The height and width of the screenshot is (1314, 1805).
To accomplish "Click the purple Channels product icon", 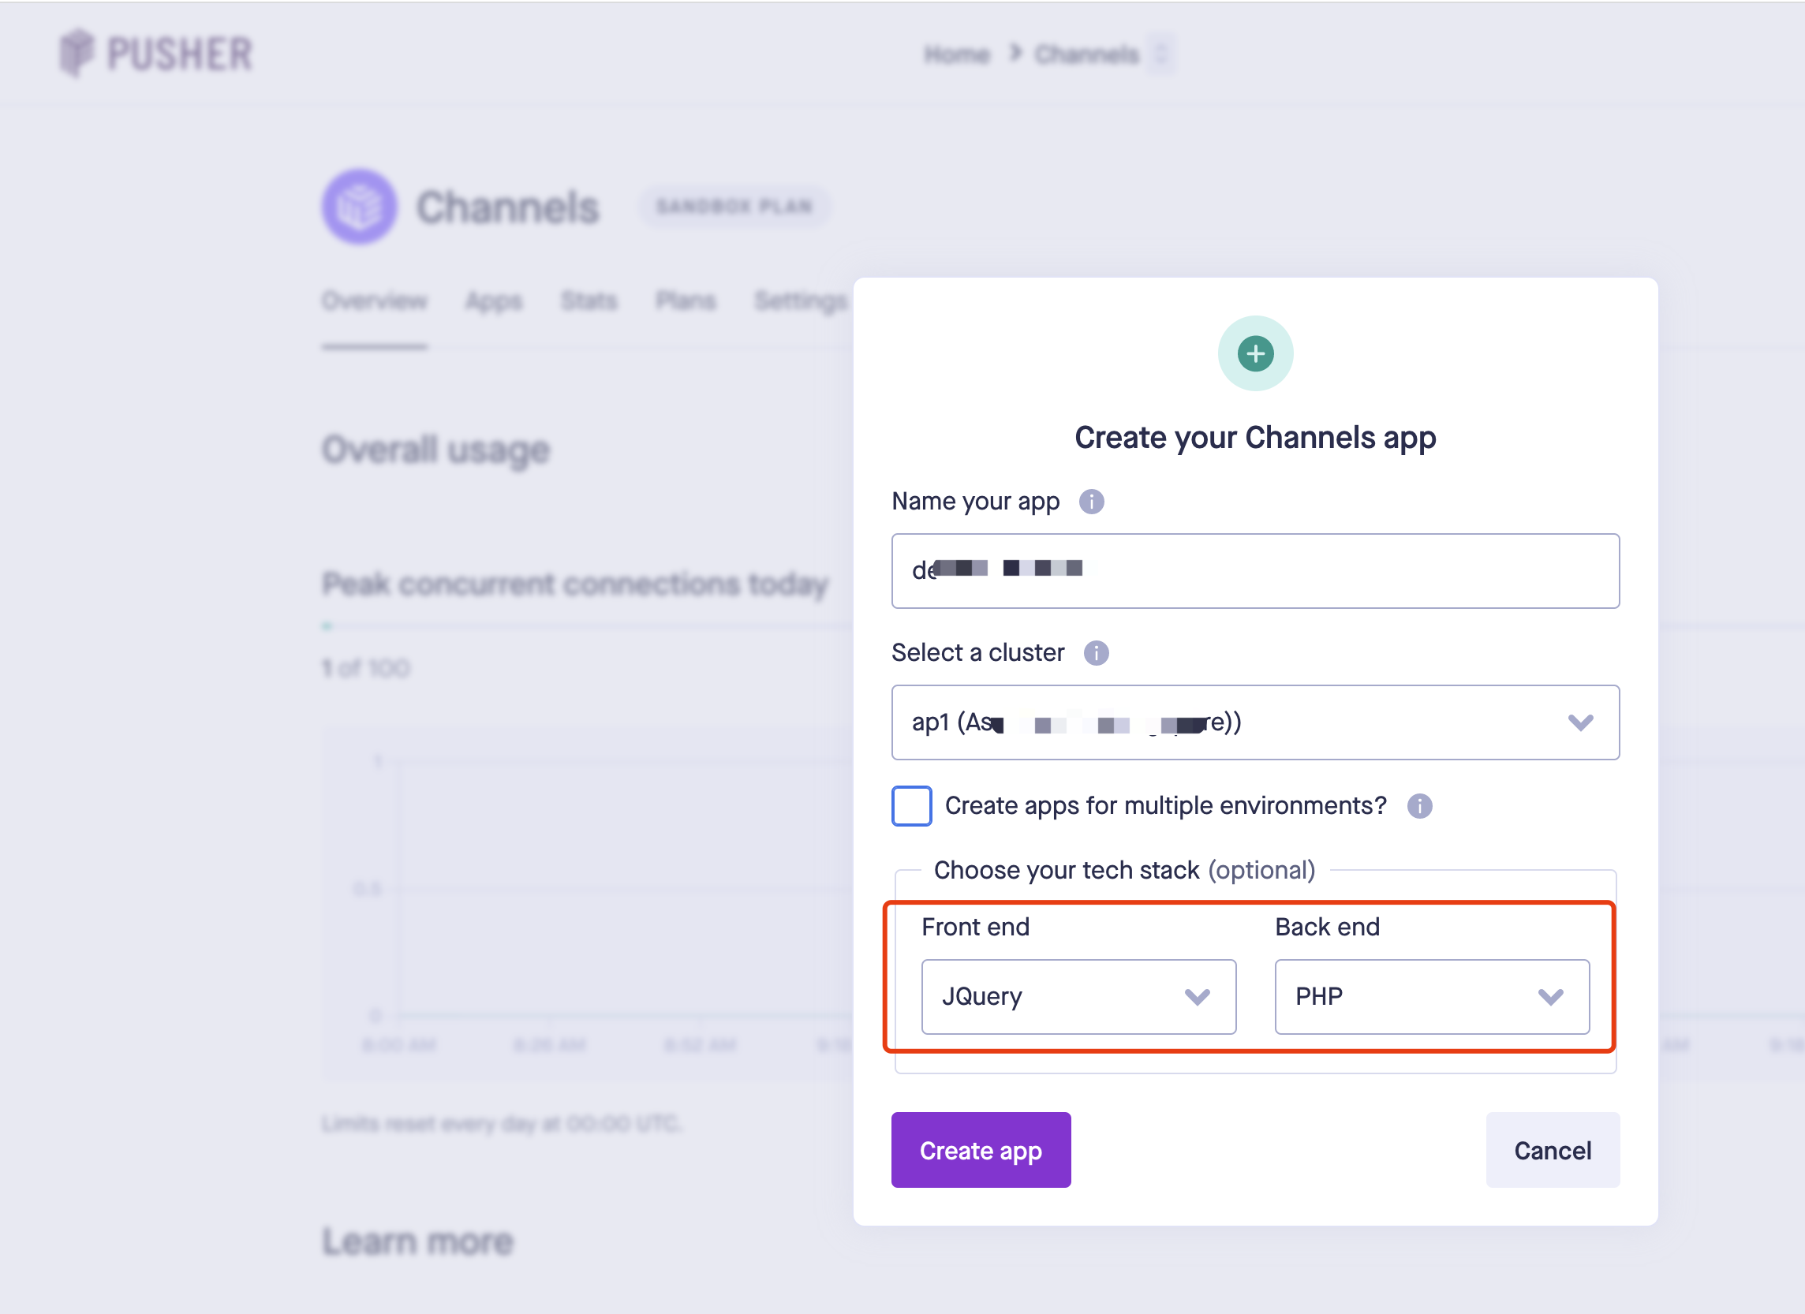I will pyautogui.click(x=360, y=206).
